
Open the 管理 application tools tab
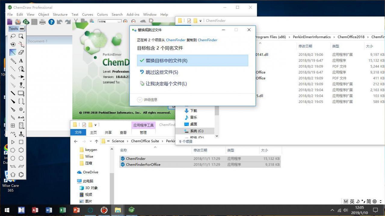pyautogui.click(x=143, y=132)
